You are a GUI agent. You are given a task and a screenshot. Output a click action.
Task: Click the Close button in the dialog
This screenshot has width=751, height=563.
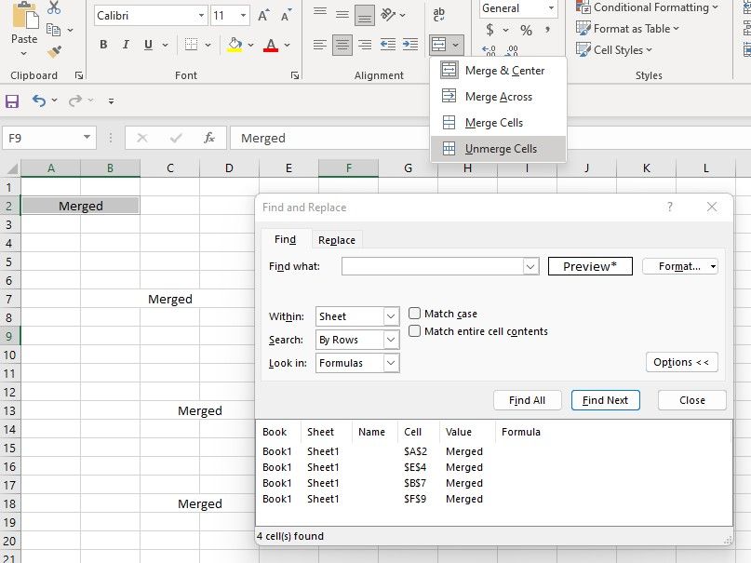[x=692, y=400]
